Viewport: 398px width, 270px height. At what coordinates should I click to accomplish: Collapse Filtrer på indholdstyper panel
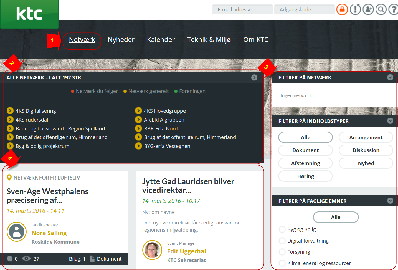click(x=390, y=121)
